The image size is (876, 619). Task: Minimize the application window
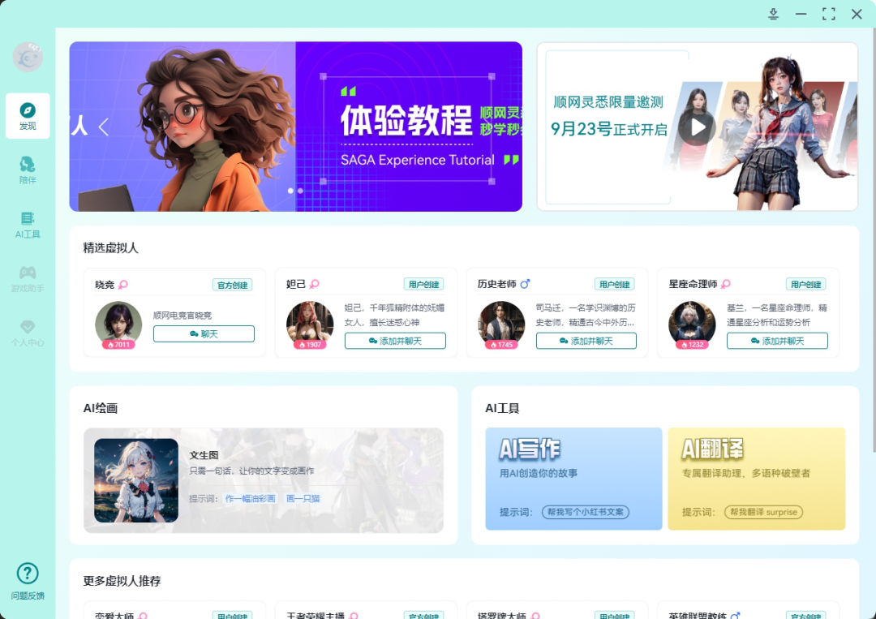801,14
